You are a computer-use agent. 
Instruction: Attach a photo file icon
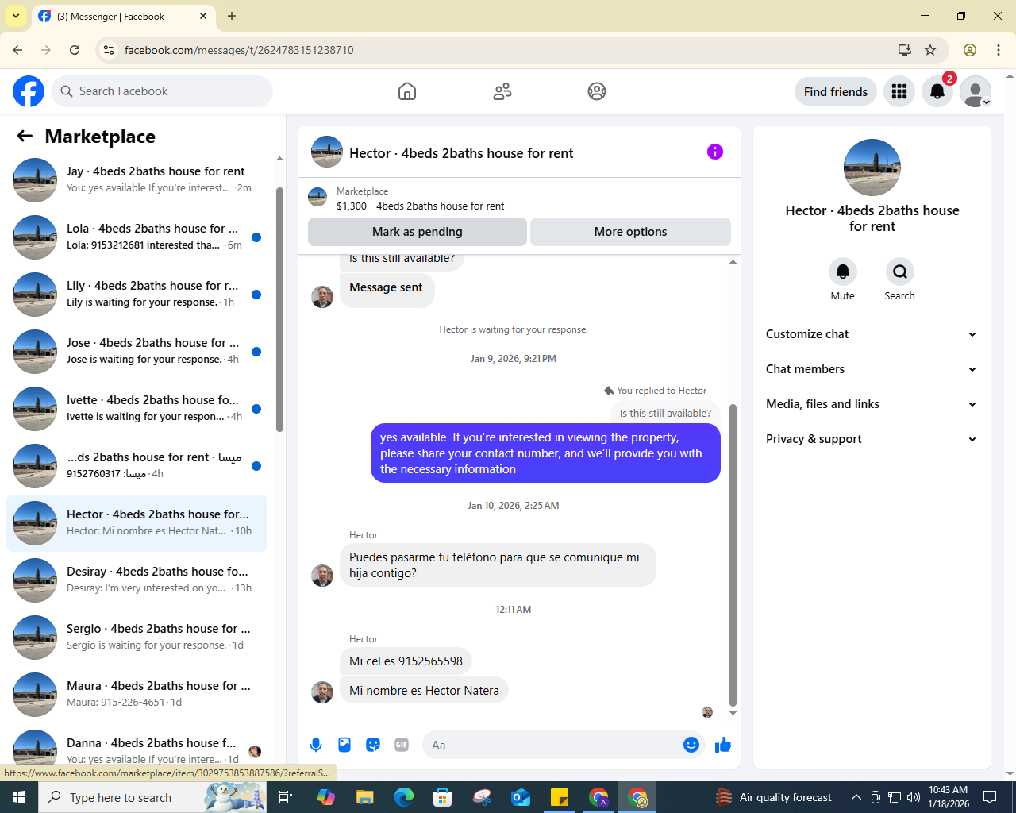coord(344,745)
